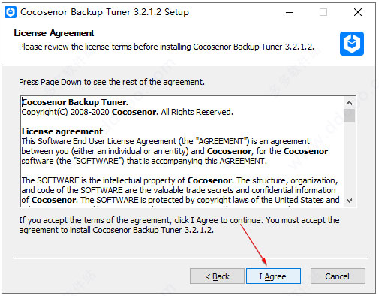Click the 'License agreement' bold heading in text box
The image size is (379, 296).
pyautogui.click(x=62, y=131)
